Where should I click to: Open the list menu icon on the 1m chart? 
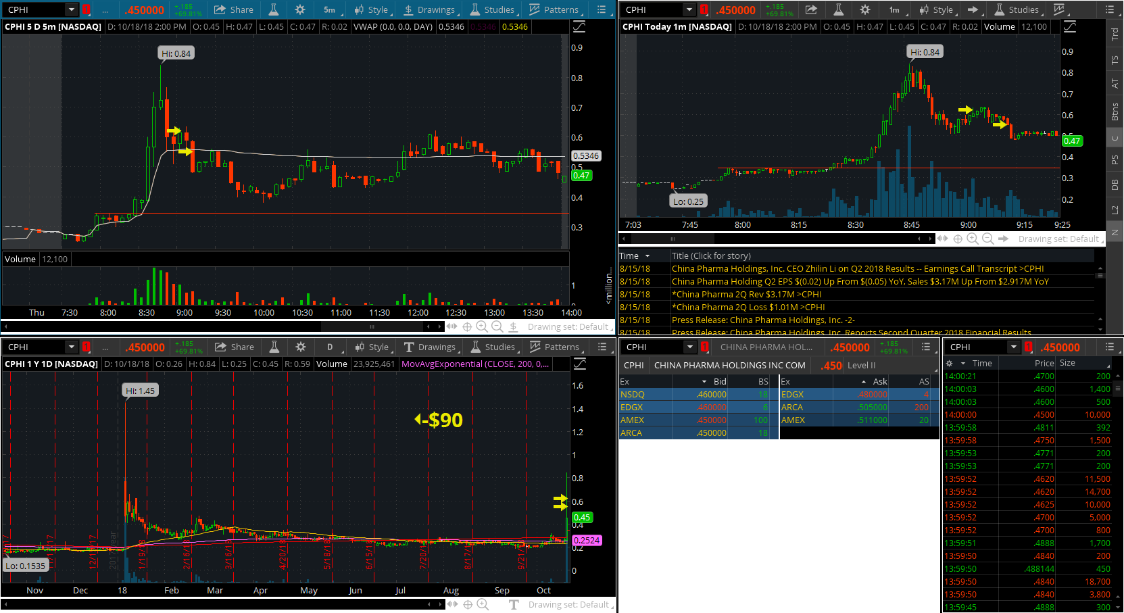[1109, 9]
